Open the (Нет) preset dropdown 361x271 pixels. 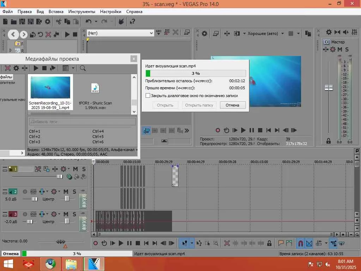tap(151, 33)
